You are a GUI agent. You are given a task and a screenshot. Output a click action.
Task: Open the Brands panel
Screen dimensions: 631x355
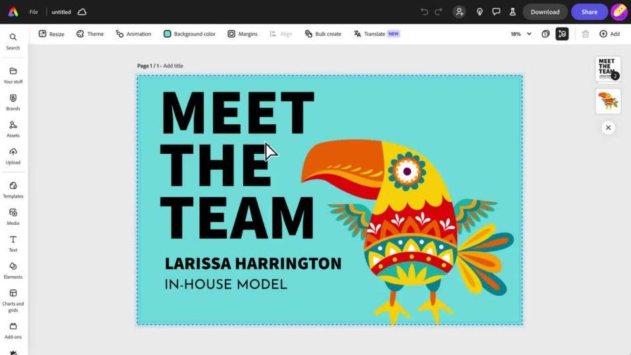(12, 102)
